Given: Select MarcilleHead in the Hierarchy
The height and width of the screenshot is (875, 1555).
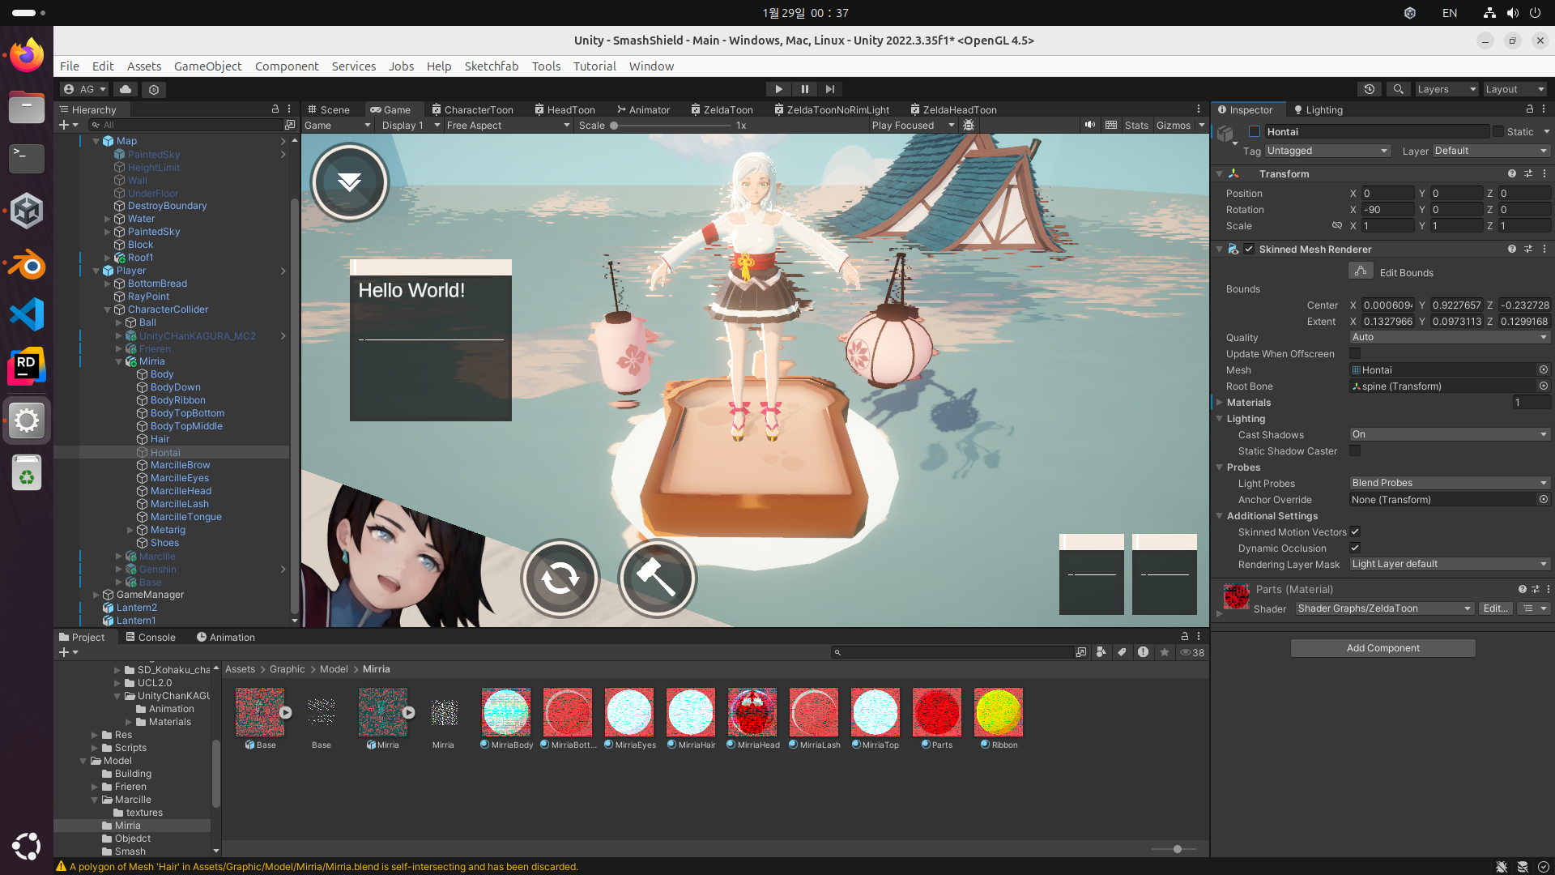Looking at the screenshot, I should (x=181, y=491).
